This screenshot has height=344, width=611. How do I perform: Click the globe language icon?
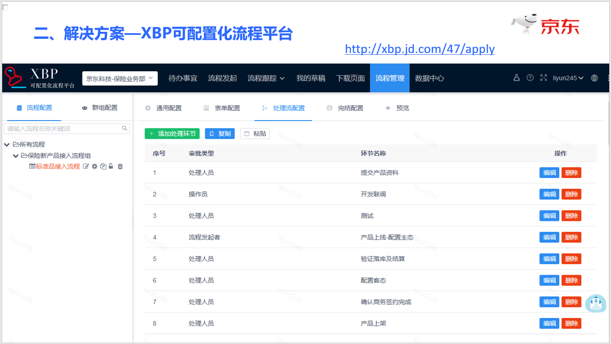pos(594,78)
